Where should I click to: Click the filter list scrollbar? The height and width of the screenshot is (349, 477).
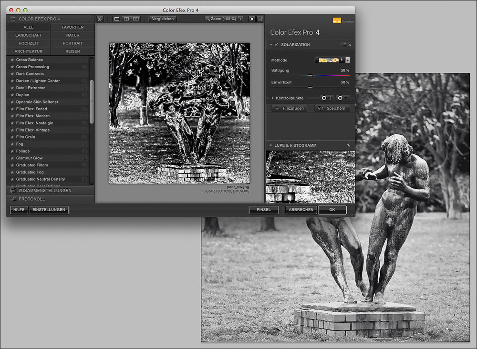point(92,102)
